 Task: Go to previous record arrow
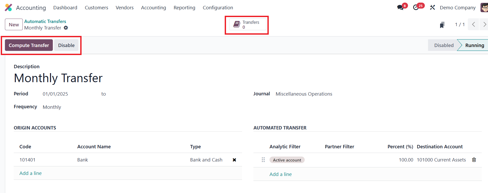click(x=473, y=25)
